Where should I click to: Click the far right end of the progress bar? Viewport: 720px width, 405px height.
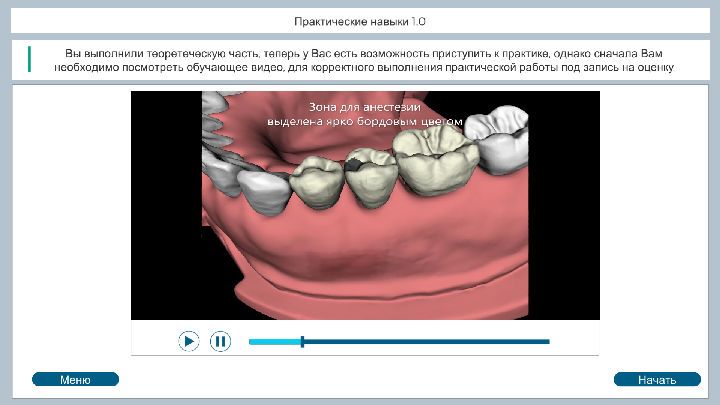pos(547,342)
